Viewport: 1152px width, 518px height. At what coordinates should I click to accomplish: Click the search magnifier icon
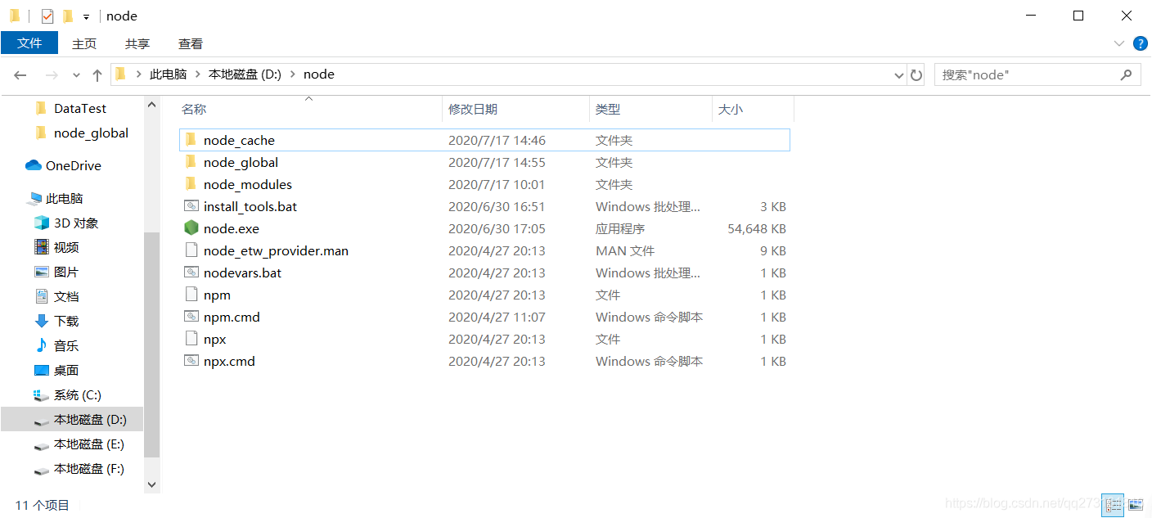(x=1127, y=74)
